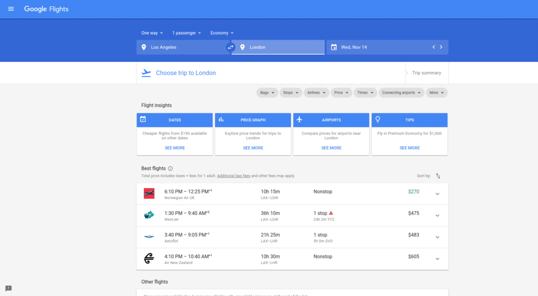This screenshot has height=296, width=538.
Task: Click the WestJet airline logo
Action: point(149,216)
